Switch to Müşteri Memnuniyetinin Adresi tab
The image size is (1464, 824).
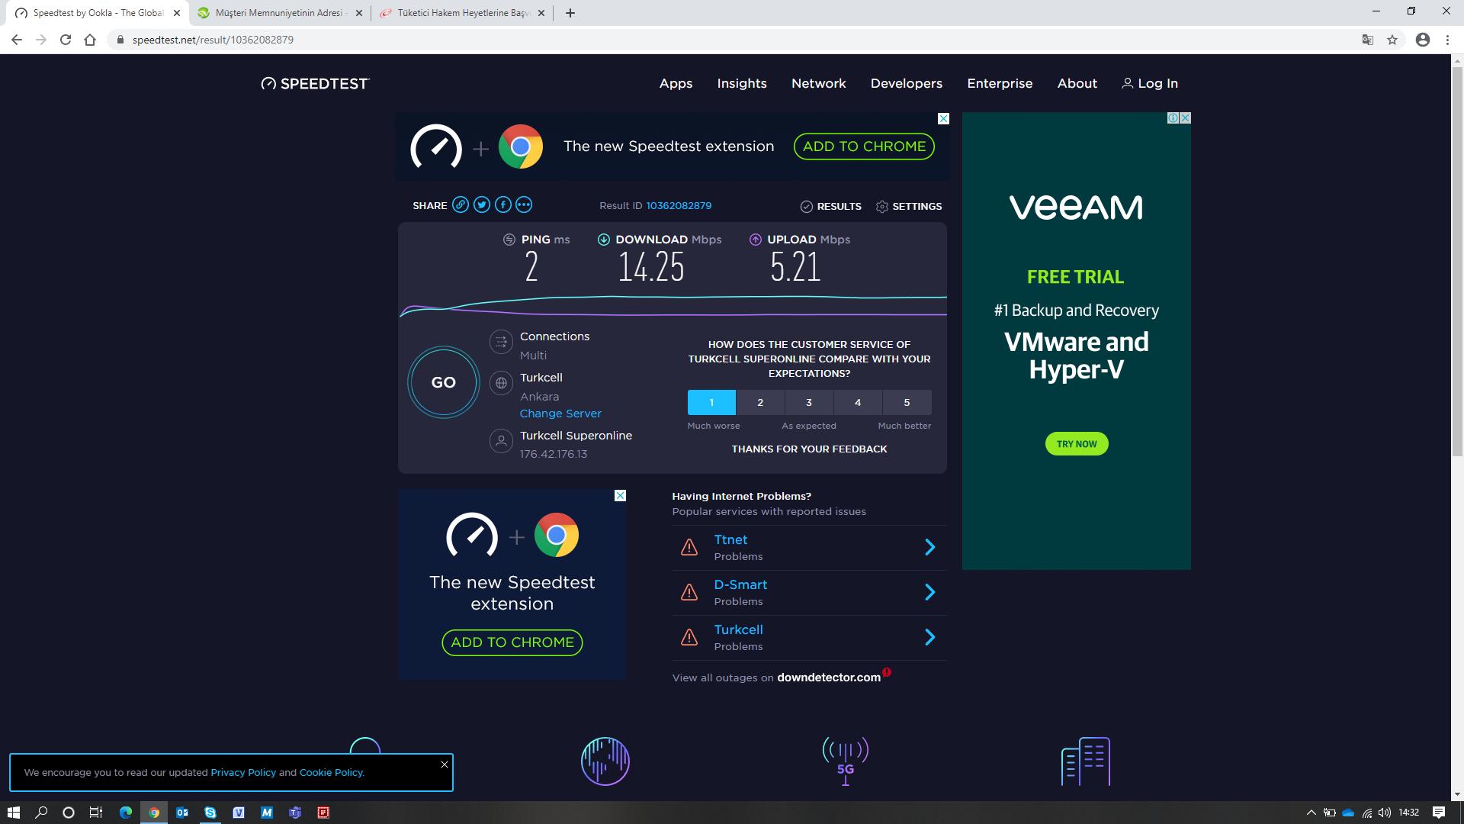tap(280, 13)
